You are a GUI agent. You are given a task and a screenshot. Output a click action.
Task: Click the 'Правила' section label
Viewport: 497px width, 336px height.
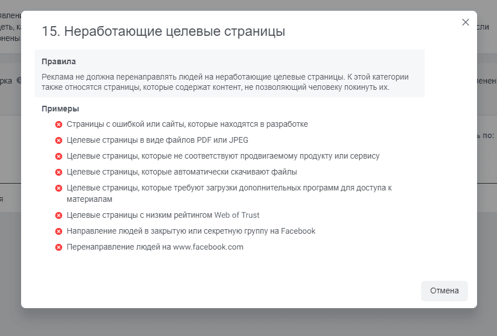59,61
